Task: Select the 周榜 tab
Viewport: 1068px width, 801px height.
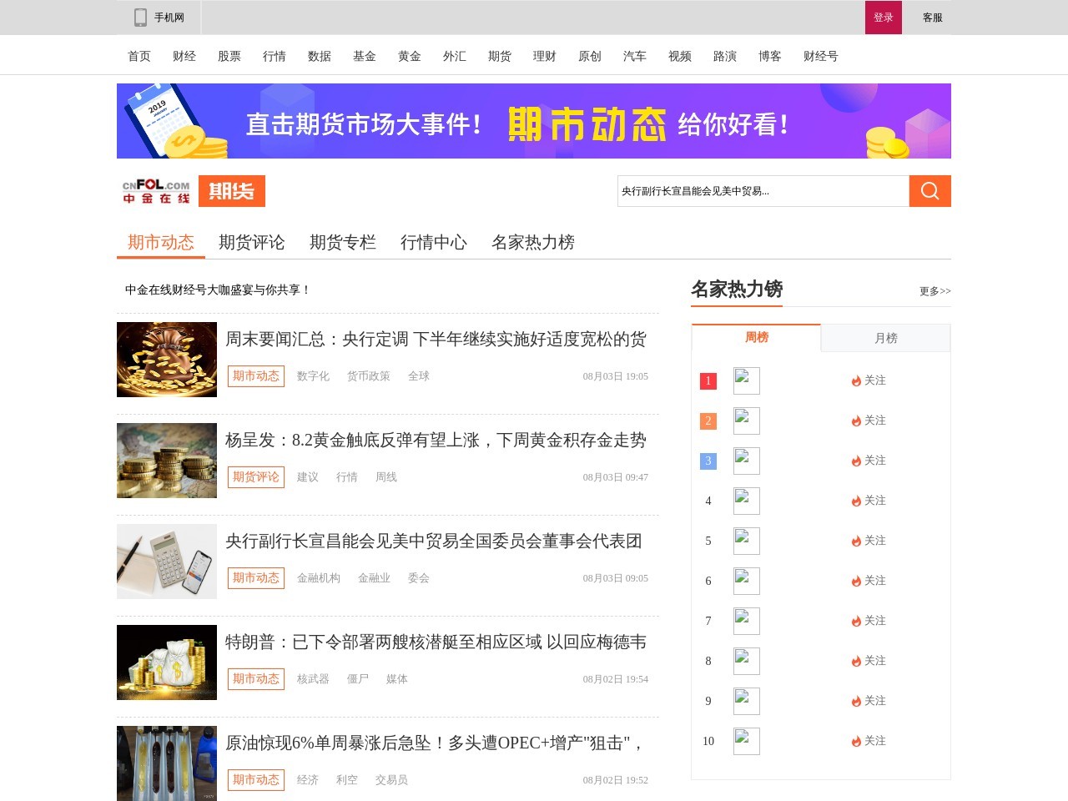Action: tap(755, 338)
